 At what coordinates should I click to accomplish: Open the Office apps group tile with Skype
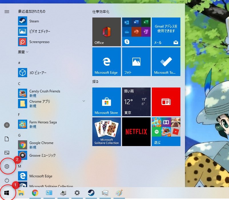pyautogui.click(x=136, y=32)
